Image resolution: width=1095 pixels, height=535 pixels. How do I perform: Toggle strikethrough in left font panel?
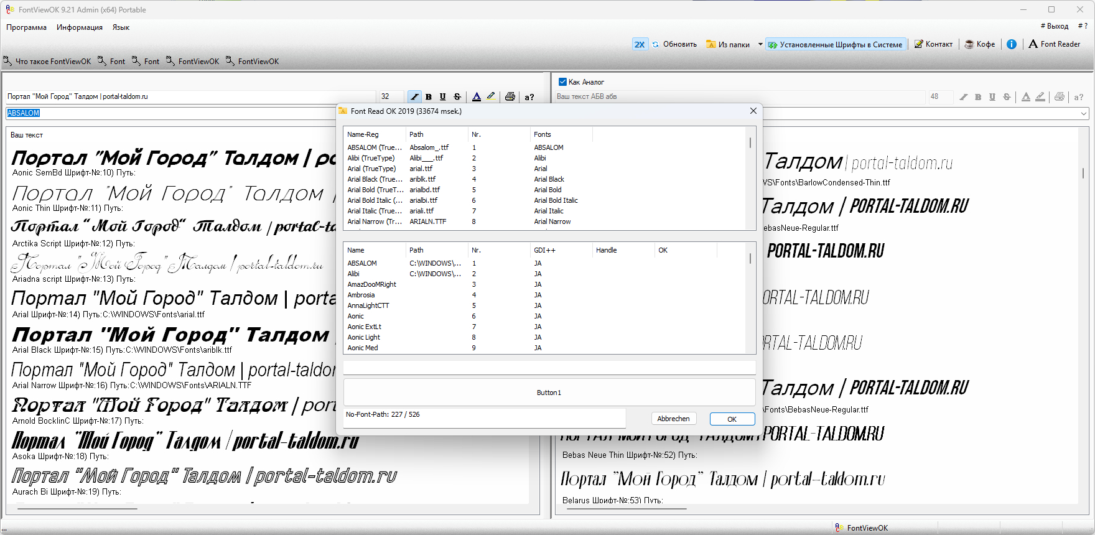(457, 96)
